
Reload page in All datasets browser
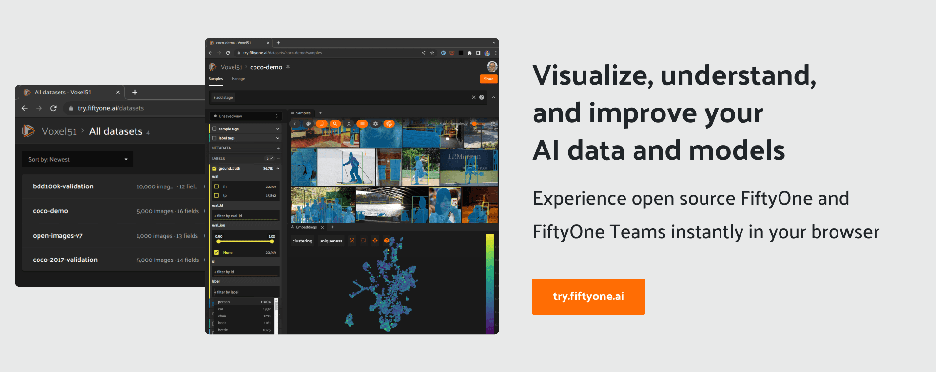pyautogui.click(x=53, y=108)
